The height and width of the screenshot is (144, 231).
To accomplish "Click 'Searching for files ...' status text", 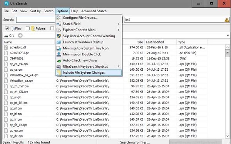I will [x=135, y=142].
